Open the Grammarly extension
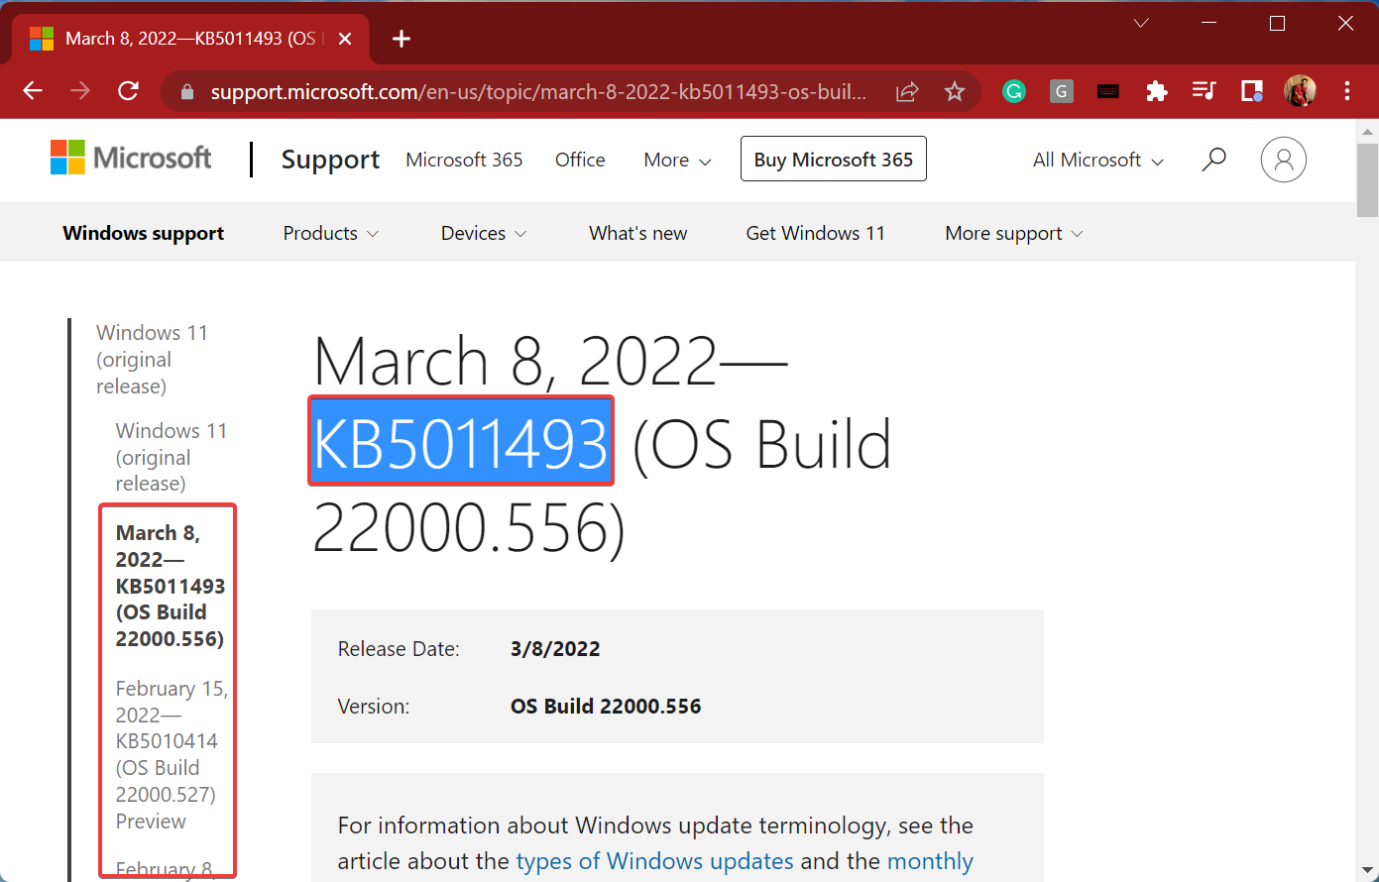 pyautogui.click(x=1013, y=90)
